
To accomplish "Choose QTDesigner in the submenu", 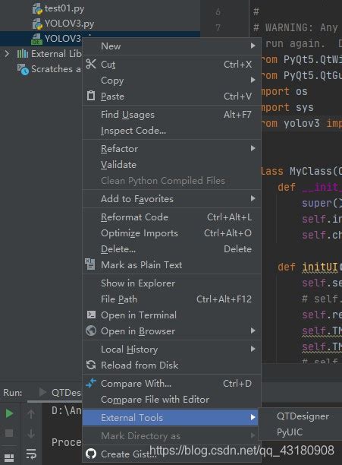I will click(x=303, y=416).
